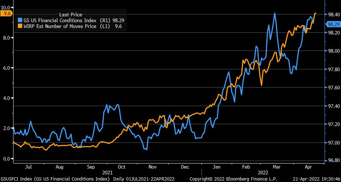Image resolution: width=341 pixels, height=182 pixels.
Task: Click the orange 9.6 left-axis value tag
Action: (x=6, y=13)
